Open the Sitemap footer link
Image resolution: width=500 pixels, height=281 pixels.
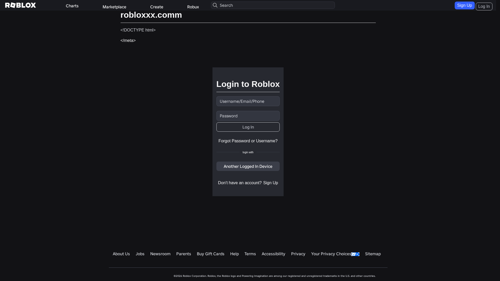373,254
